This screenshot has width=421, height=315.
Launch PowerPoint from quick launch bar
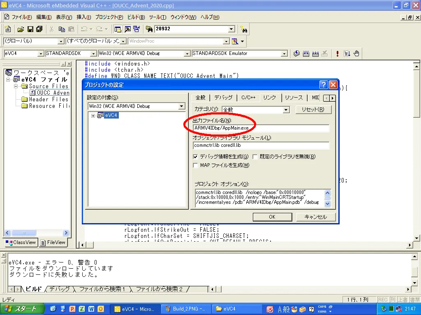[x=72, y=309]
